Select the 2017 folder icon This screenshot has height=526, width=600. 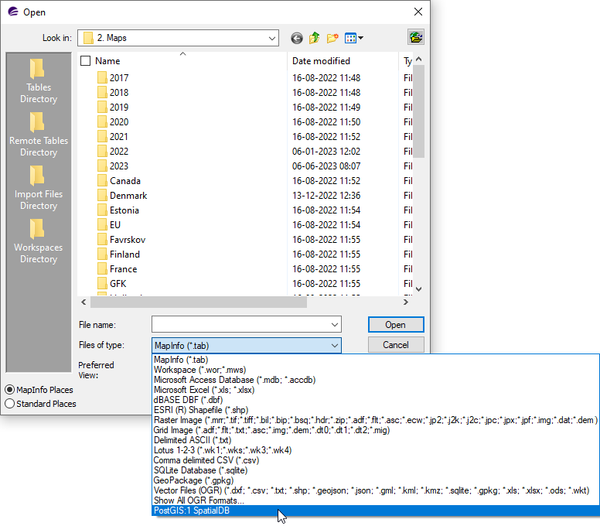[102, 77]
